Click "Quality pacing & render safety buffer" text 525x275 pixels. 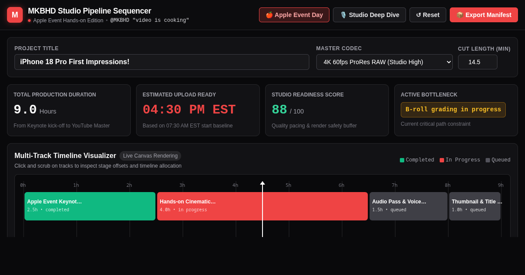pos(314,126)
